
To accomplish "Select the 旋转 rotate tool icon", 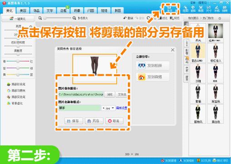I will [x=193, y=9].
